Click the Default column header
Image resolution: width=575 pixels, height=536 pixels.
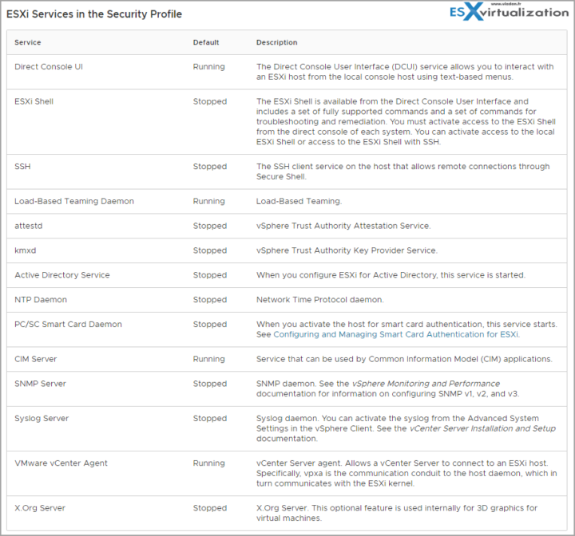point(206,42)
